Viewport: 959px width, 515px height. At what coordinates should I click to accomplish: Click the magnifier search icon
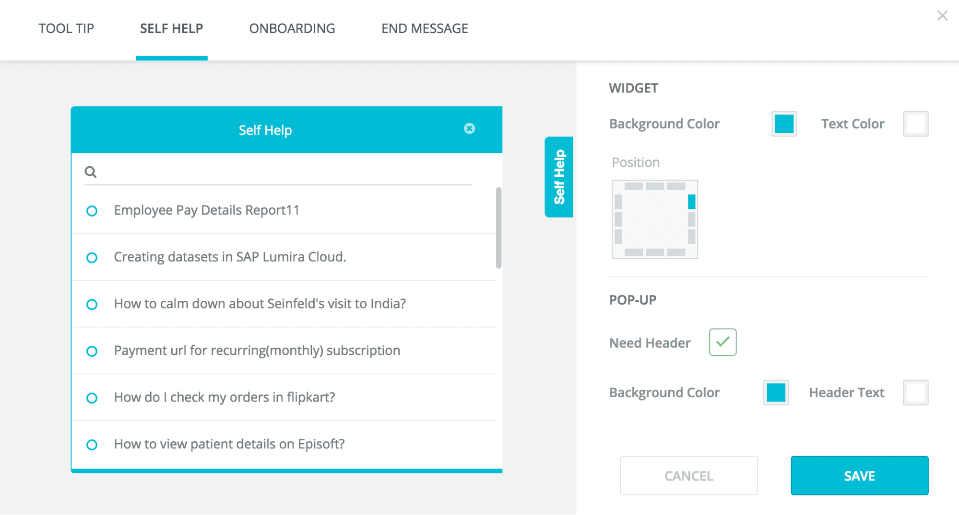click(91, 172)
